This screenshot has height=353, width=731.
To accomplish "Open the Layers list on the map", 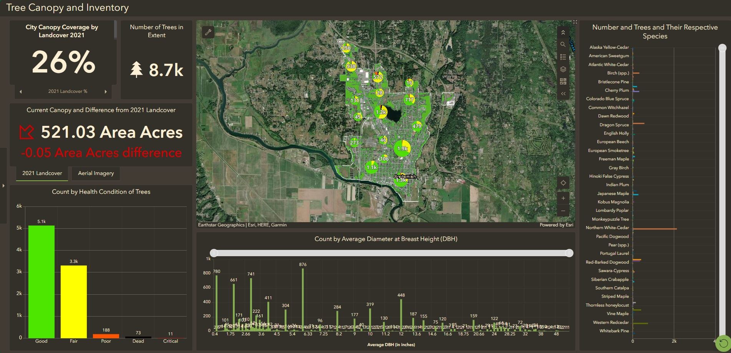I will pyautogui.click(x=563, y=69).
